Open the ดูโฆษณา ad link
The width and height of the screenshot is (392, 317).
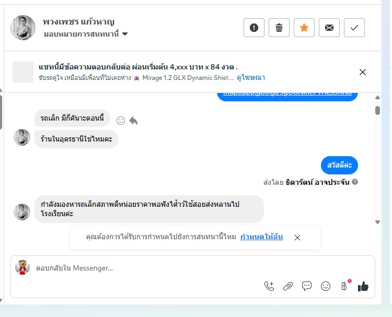click(251, 77)
